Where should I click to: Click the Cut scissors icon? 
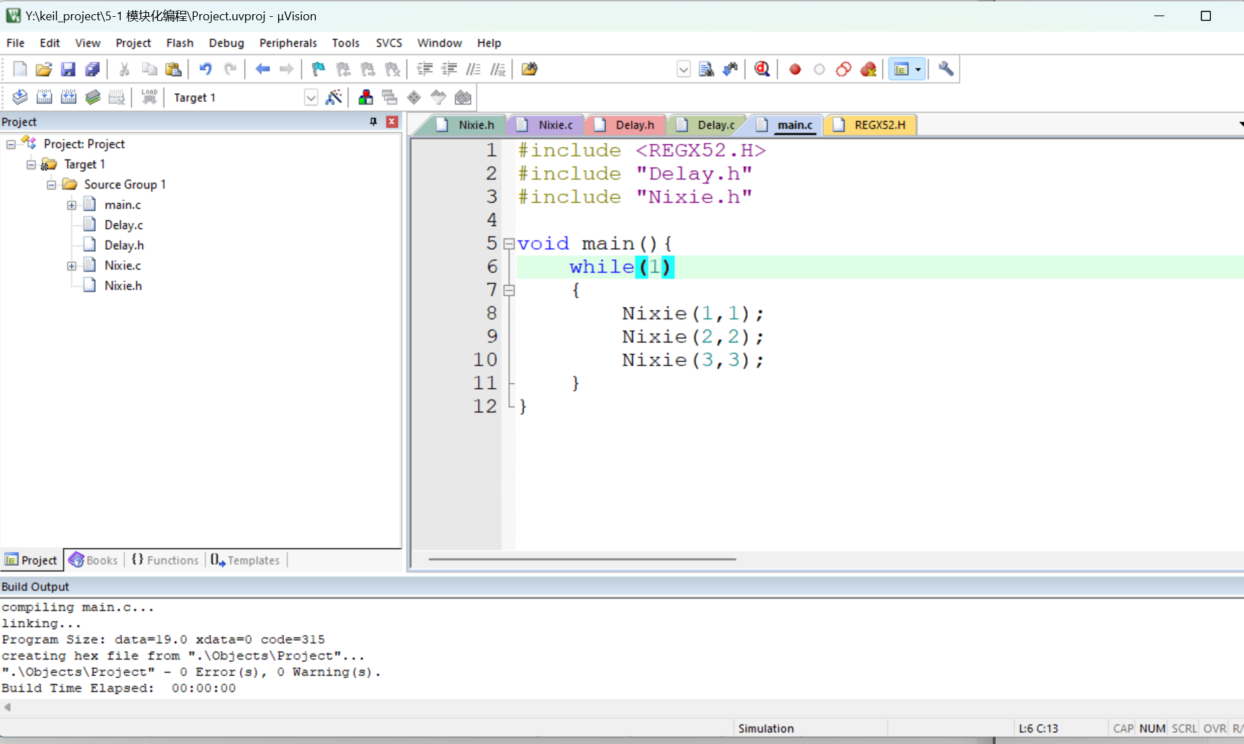[124, 69]
